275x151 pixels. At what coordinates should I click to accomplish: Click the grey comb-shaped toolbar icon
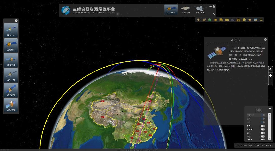point(232,20)
